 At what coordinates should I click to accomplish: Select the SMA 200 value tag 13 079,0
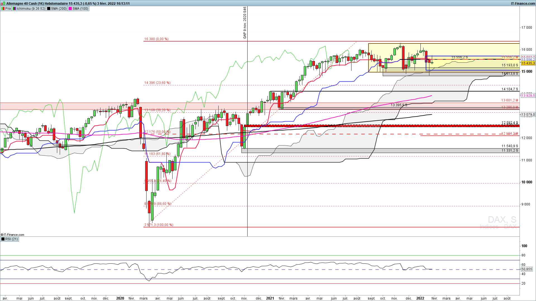(528, 115)
